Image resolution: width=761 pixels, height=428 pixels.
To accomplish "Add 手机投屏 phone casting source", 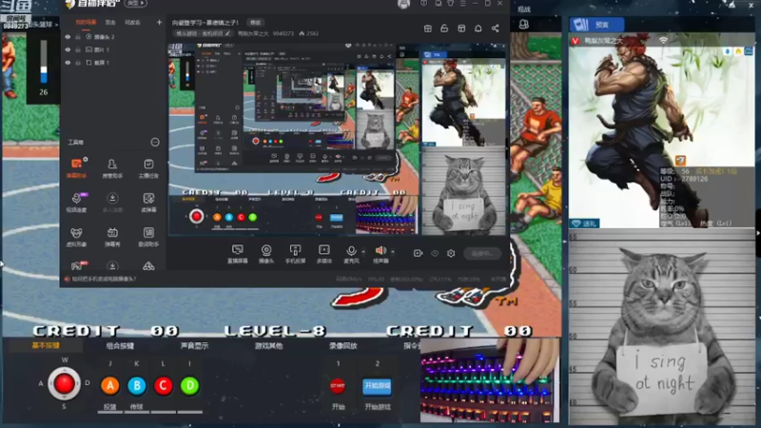I will 295,253.
